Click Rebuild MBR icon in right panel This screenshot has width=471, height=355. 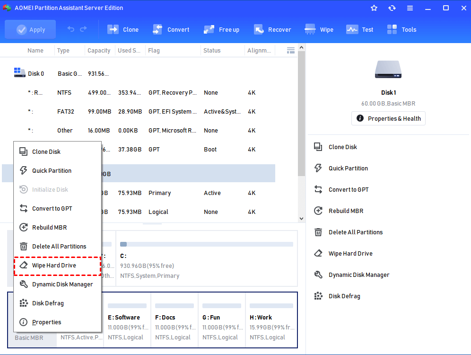tap(318, 211)
